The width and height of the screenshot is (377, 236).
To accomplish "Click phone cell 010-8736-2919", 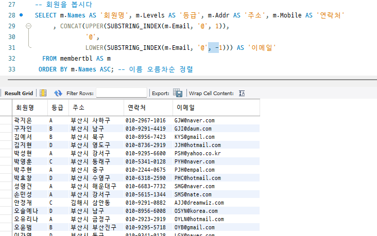I will tap(148, 145).
